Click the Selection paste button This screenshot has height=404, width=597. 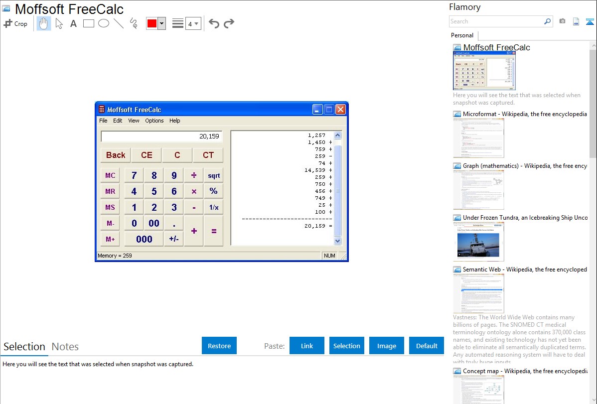coord(346,346)
